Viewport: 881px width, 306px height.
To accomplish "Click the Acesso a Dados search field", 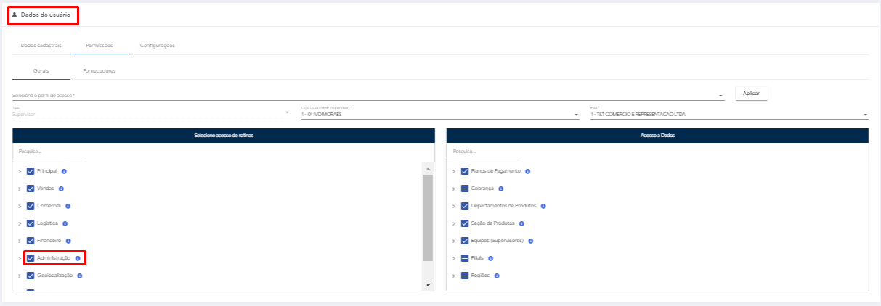I will click(x=484, y=152).
